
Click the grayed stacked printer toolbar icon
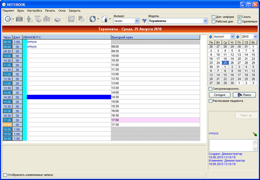pos(38,19)
